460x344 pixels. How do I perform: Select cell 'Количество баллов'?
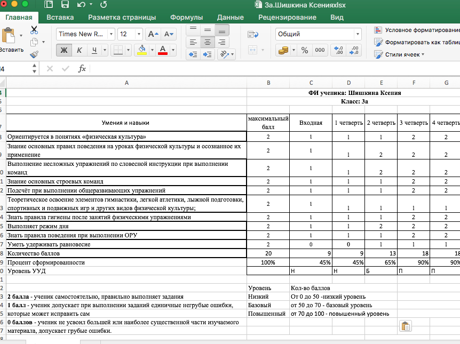click(126, 253)
